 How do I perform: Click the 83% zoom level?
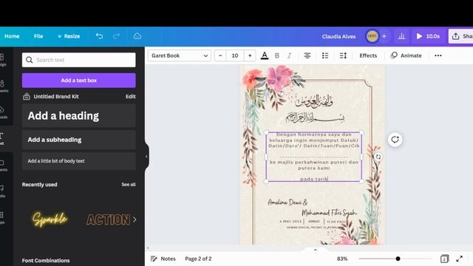coord(342,259)
